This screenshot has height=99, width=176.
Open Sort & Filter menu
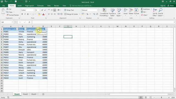155,12
